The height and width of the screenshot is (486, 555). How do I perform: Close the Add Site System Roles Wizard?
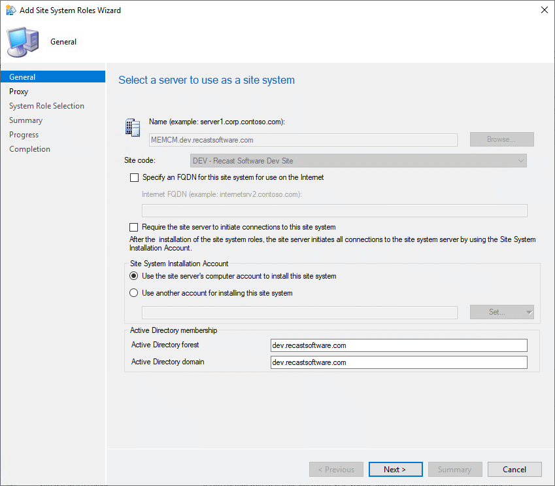click(x=545, y=10)
